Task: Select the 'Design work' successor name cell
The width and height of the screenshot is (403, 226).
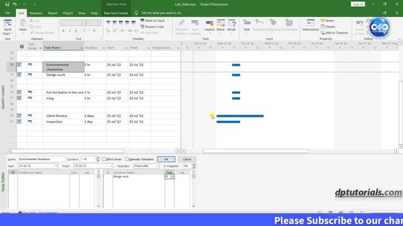Action: [139, 176]
